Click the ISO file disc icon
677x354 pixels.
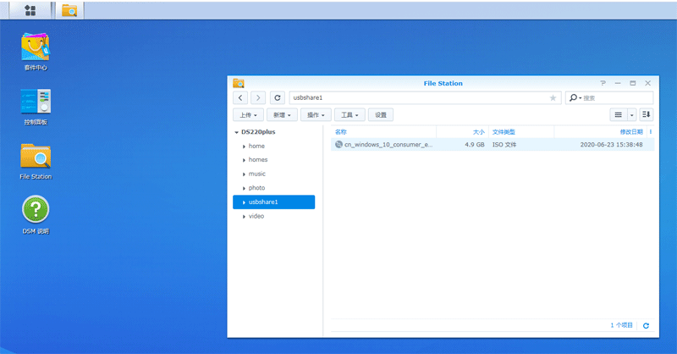(339, 144)
